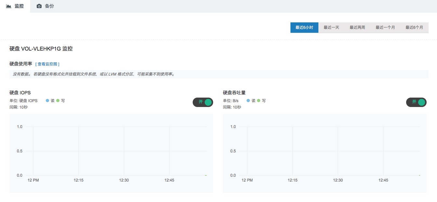Switch to the 监控 tab
The image size is (437, 202).
point(15,6)
